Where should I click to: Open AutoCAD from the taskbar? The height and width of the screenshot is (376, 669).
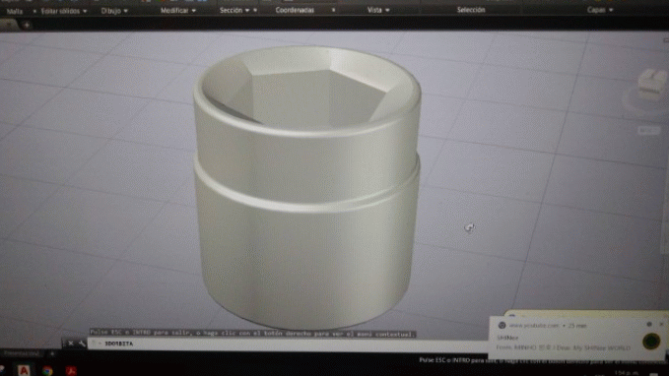[24, 370]
